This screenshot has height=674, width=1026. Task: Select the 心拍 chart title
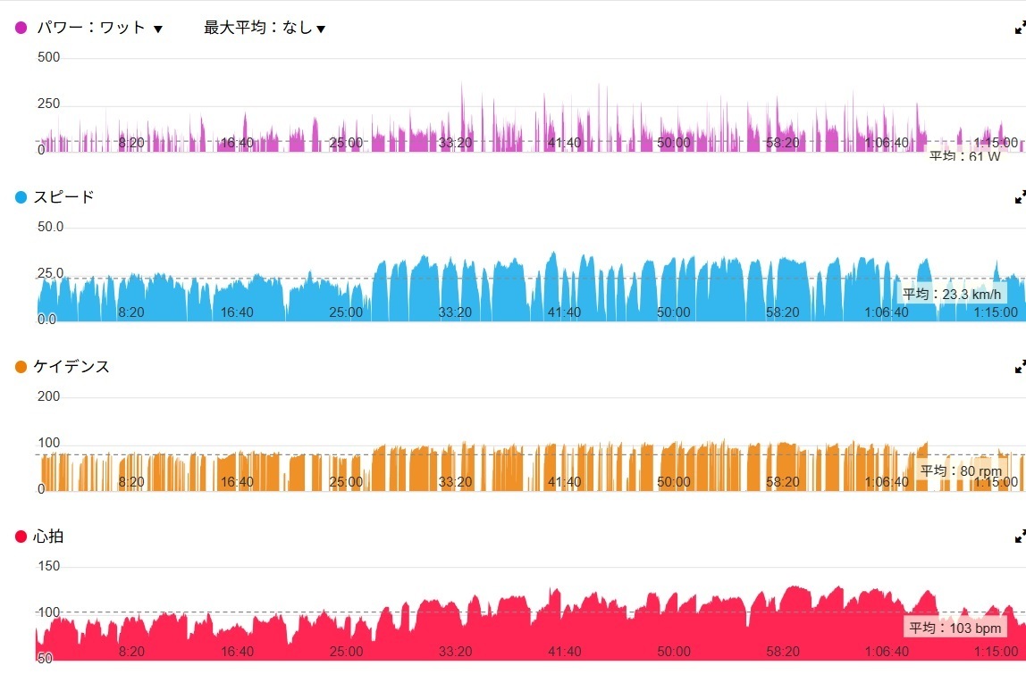tap(48, 537)
